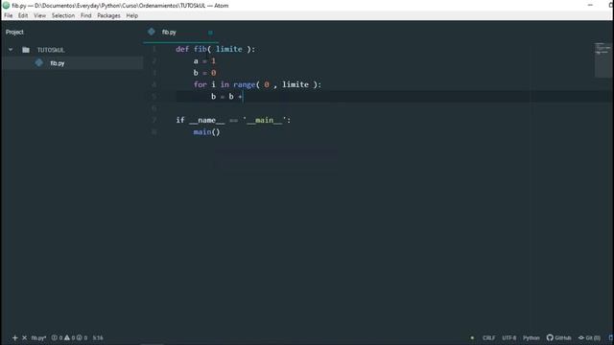Image resolution: width=614 pixels, height=345 pixels.
Task: Click the small dot indicator near CRLF
Action: pyautogui.click(x=472, y=337)
